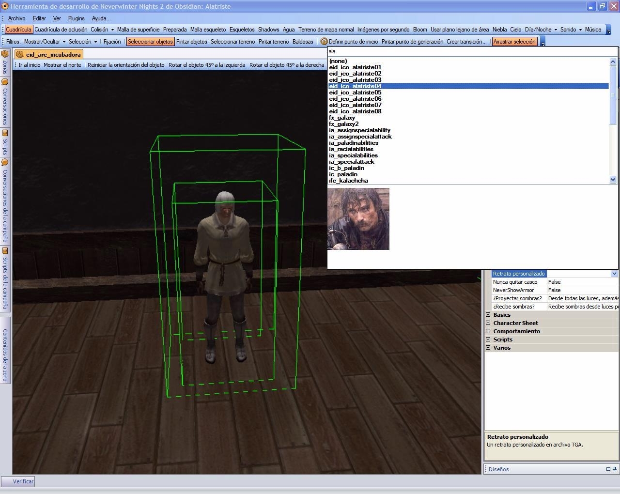Toggle the Cuadrícula grid display
The image size is (620, 494).
pos(18,30)
